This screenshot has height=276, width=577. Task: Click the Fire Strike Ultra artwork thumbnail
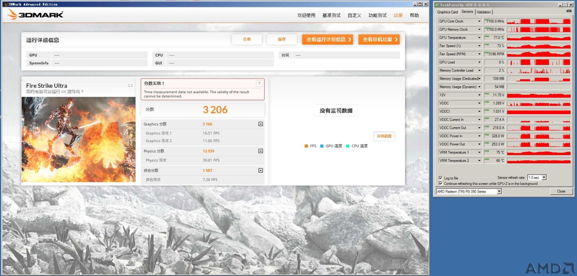click(78, 139)
